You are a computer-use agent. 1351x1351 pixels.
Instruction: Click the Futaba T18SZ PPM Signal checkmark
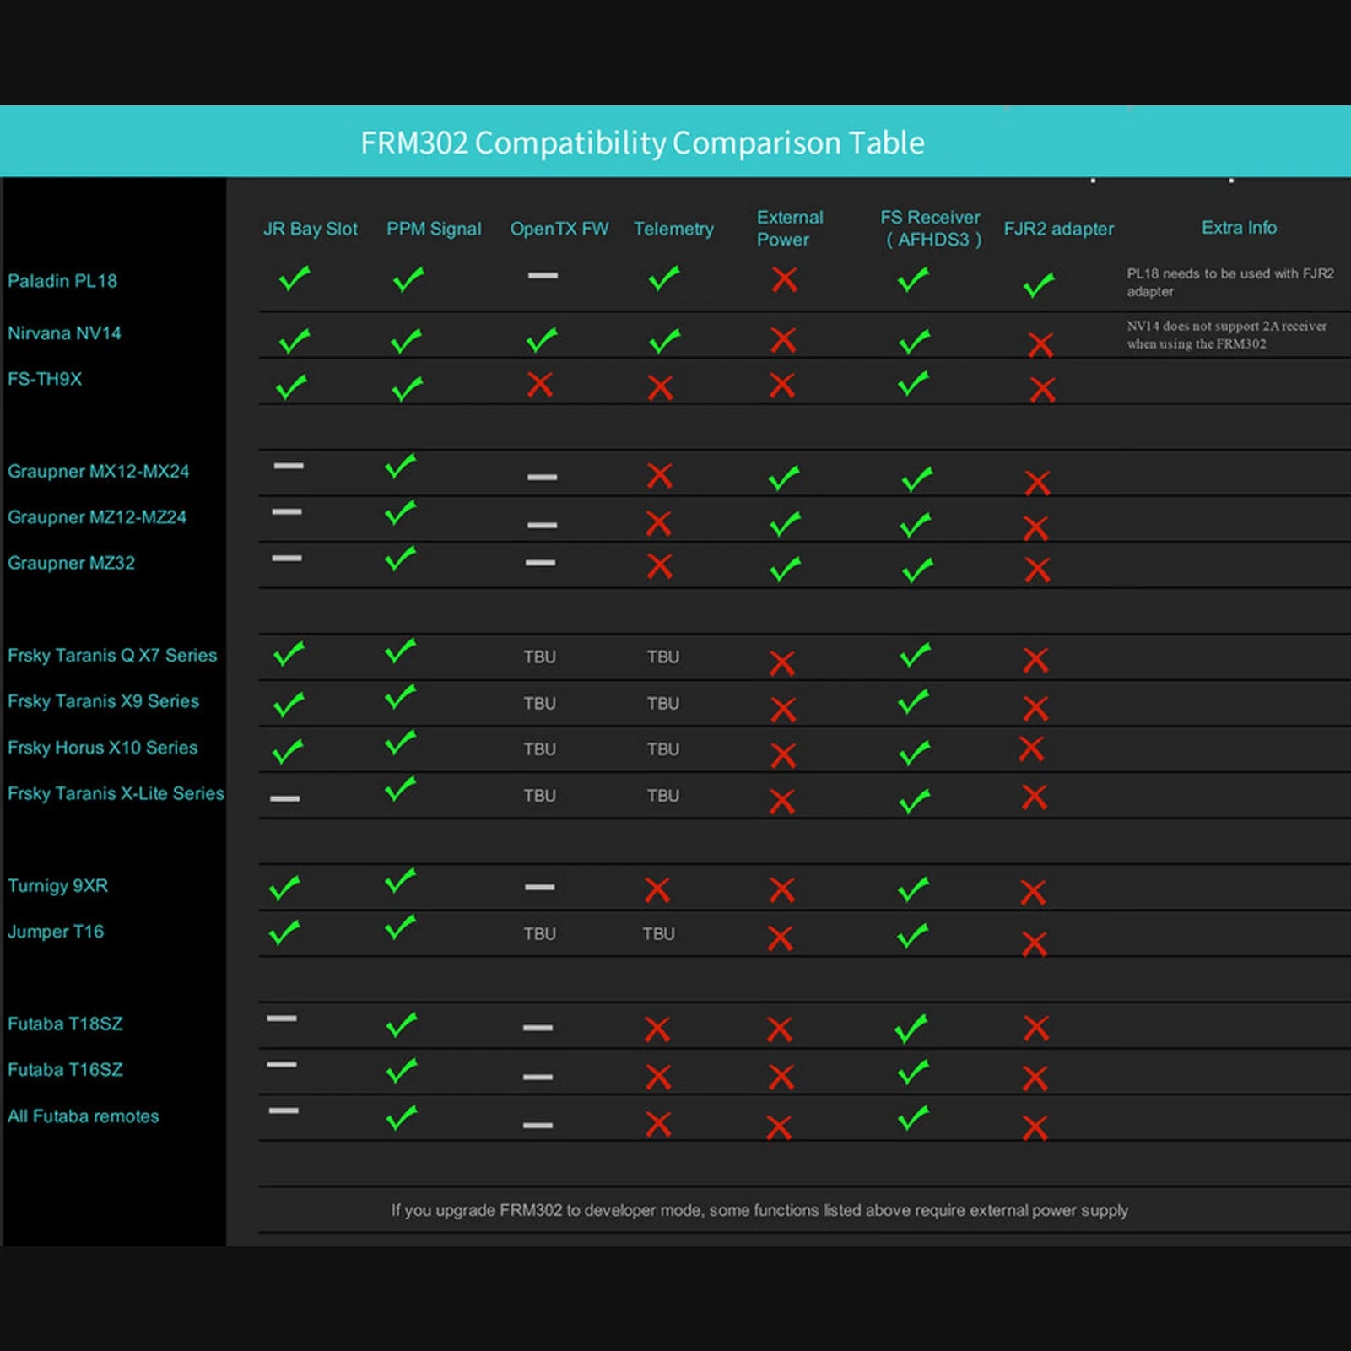(402, 1025)
